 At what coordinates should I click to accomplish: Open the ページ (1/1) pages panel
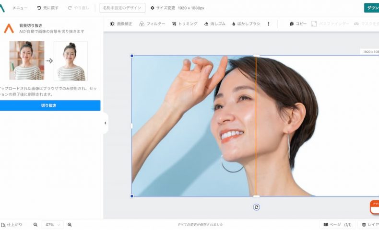[338, 224]
